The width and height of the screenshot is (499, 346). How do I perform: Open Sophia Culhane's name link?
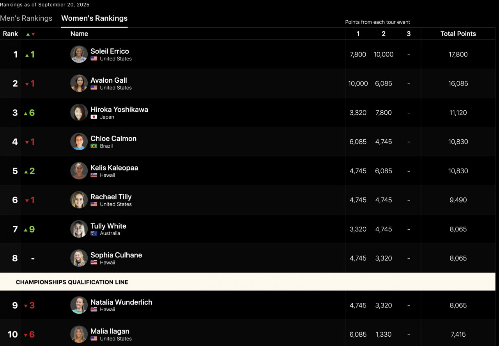pos(116,255)
